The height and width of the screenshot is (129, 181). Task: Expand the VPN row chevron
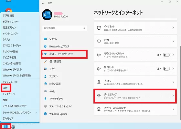[x=173, y=41]
